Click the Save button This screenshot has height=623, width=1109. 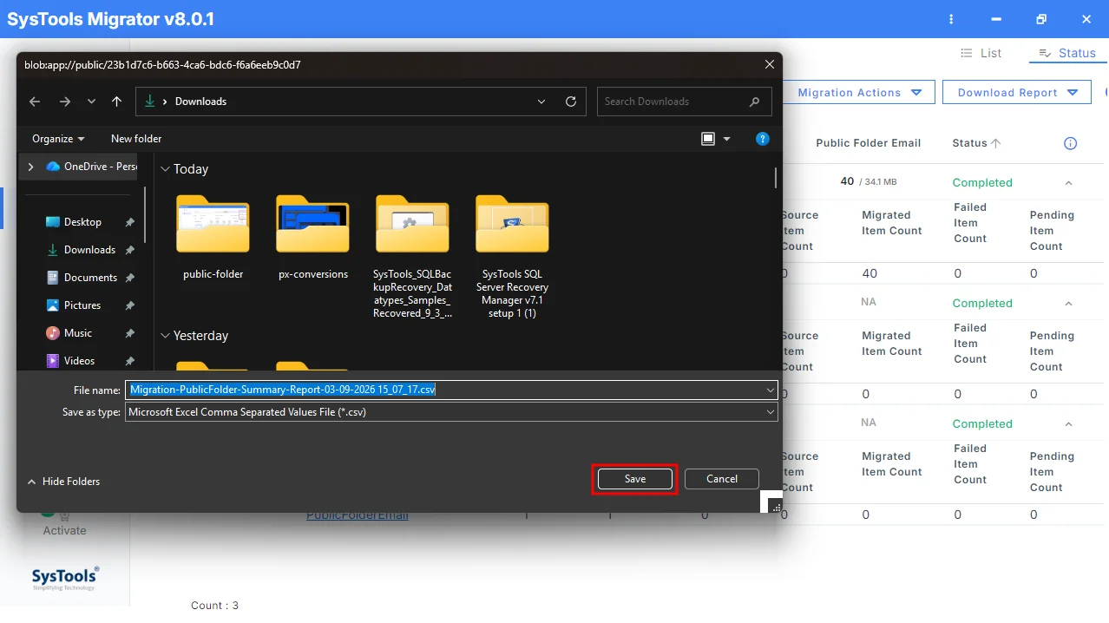click(635, 479)
